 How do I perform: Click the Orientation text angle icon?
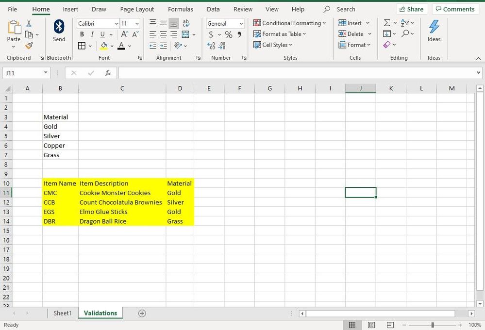point(178,46)
